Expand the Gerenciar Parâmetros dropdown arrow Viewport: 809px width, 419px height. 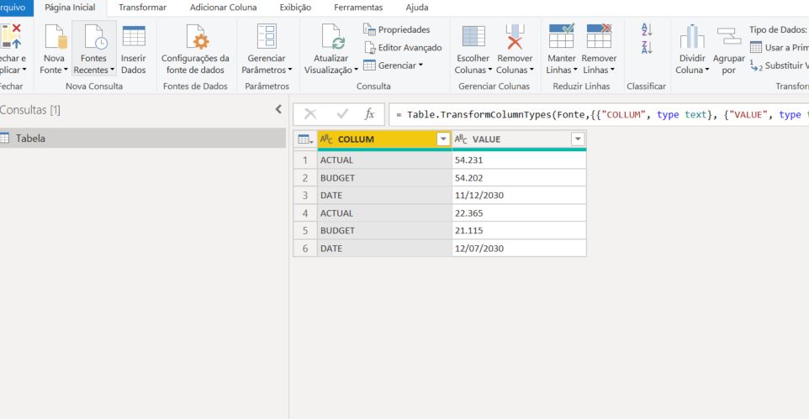pos(290,70)
